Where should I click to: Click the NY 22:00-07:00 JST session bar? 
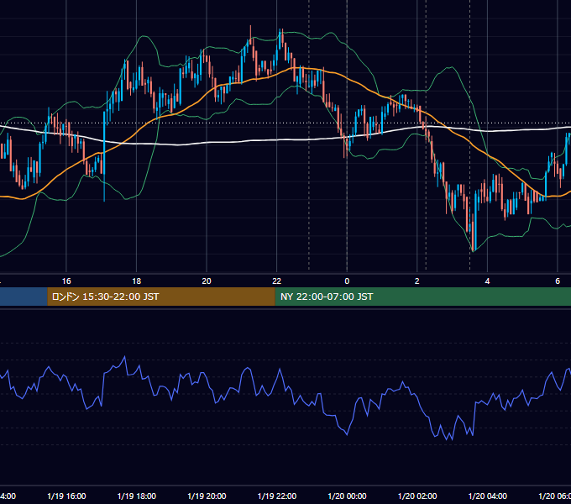[x=422, y=297]
